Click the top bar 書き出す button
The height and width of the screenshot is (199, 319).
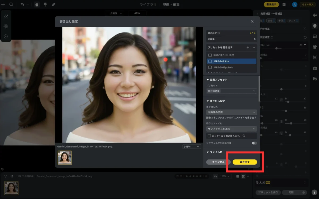point(271,5)
